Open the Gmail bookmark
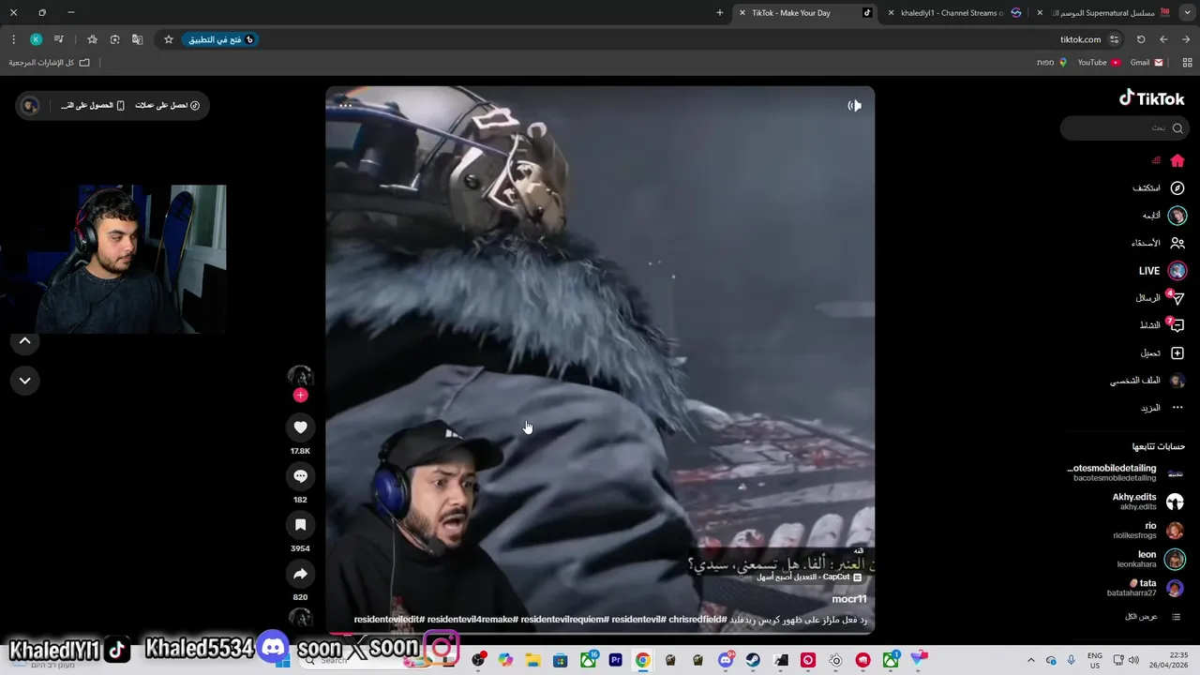 point(1147,63)
